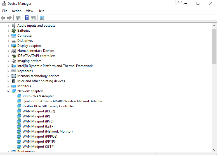Viewport: 217px width, 155px height.
Task: Click the Realtek PCIe GBE controller icon
Action: pos(19,106)
